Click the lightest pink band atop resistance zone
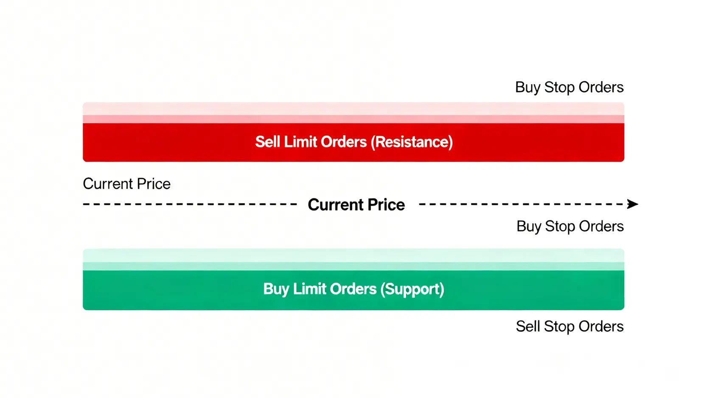This screenshot has width=707, height=398. coord(353,109)
